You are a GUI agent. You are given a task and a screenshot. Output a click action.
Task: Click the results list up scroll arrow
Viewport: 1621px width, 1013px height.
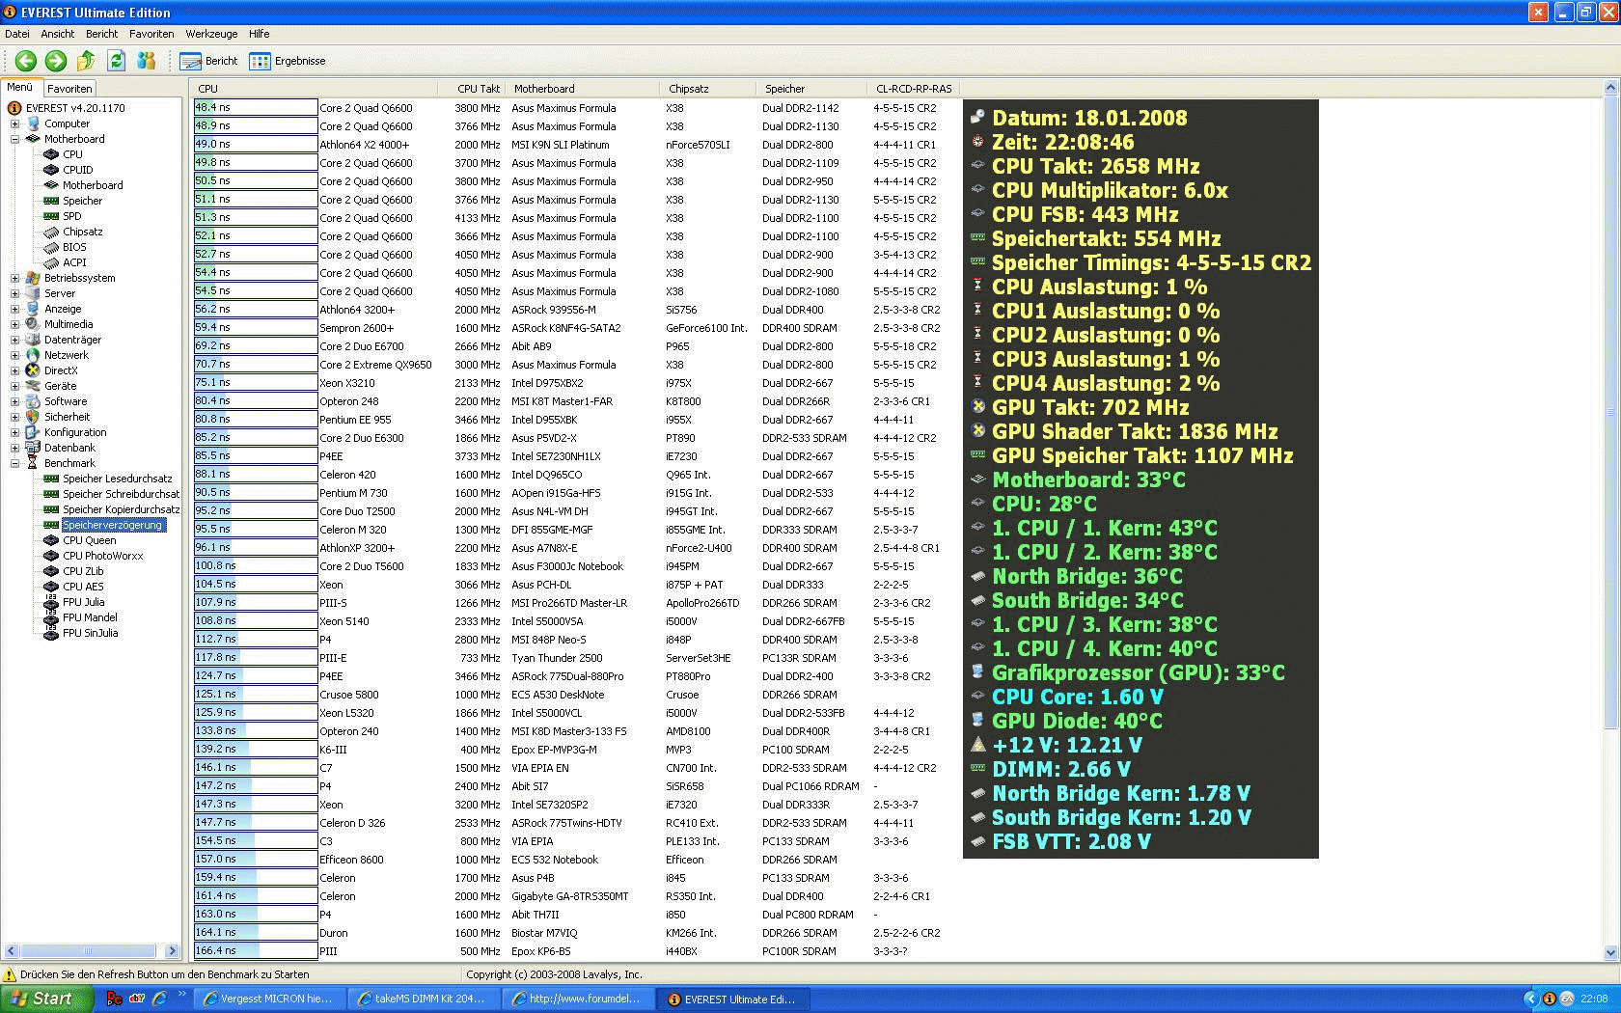(x=1610, y=88)
